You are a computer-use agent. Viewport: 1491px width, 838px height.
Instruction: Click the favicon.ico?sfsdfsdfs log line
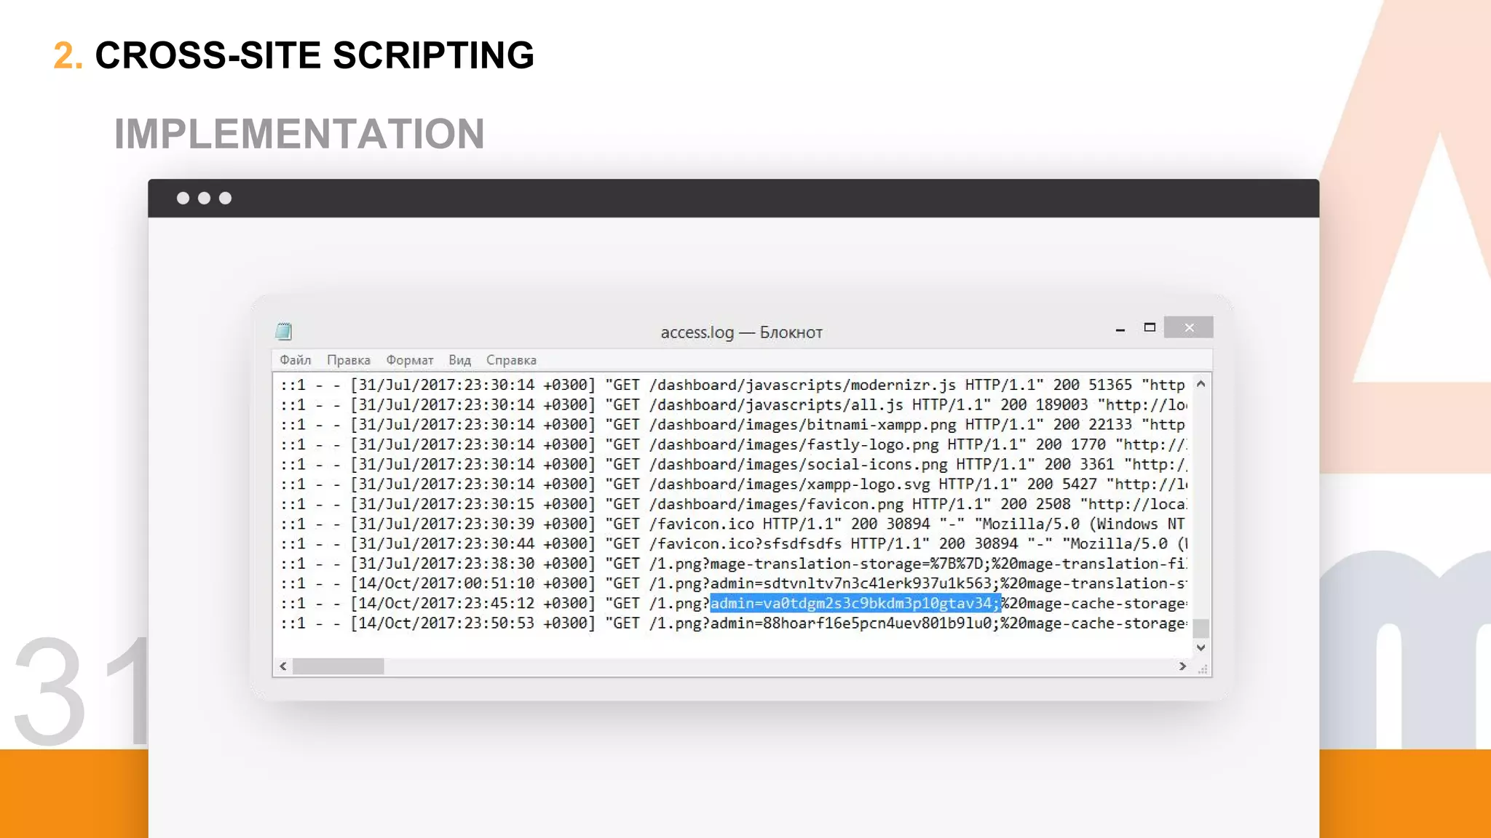pyautogui.click(x=733, y=543)
